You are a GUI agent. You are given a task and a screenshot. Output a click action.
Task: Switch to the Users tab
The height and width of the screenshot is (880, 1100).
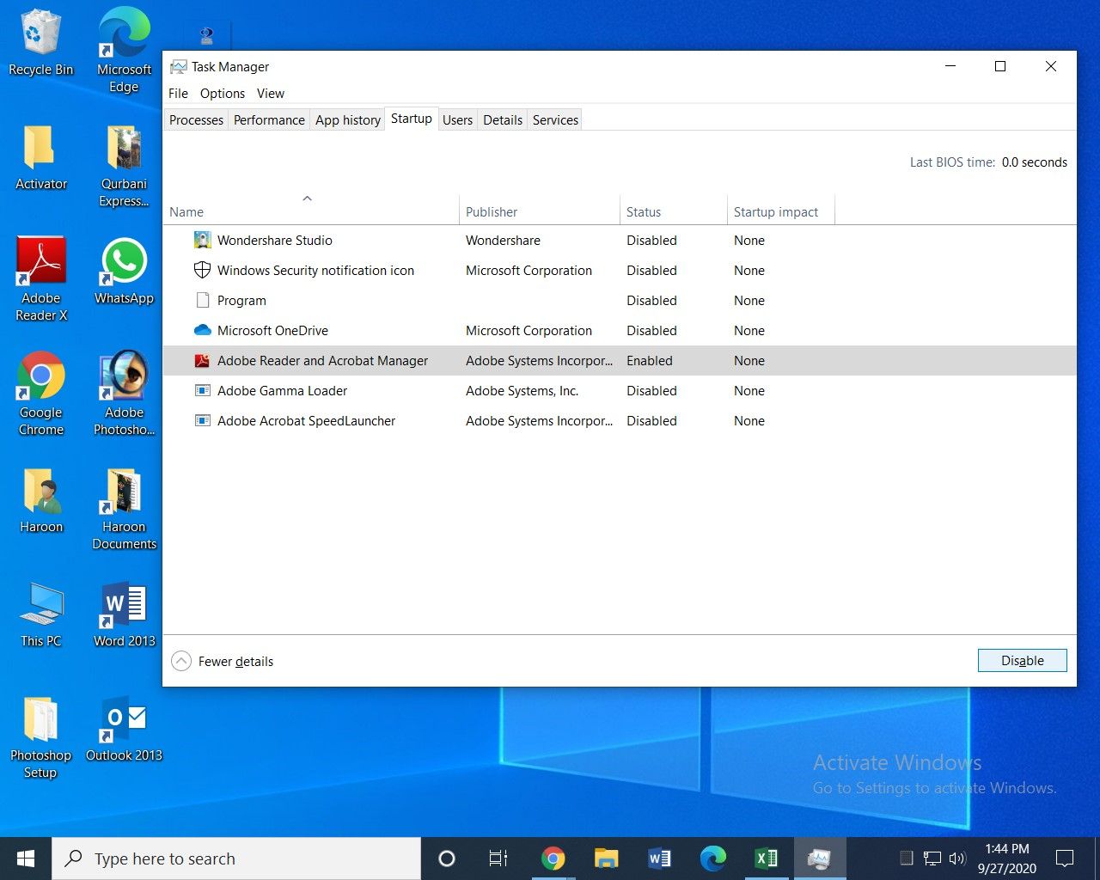point(457,120)
